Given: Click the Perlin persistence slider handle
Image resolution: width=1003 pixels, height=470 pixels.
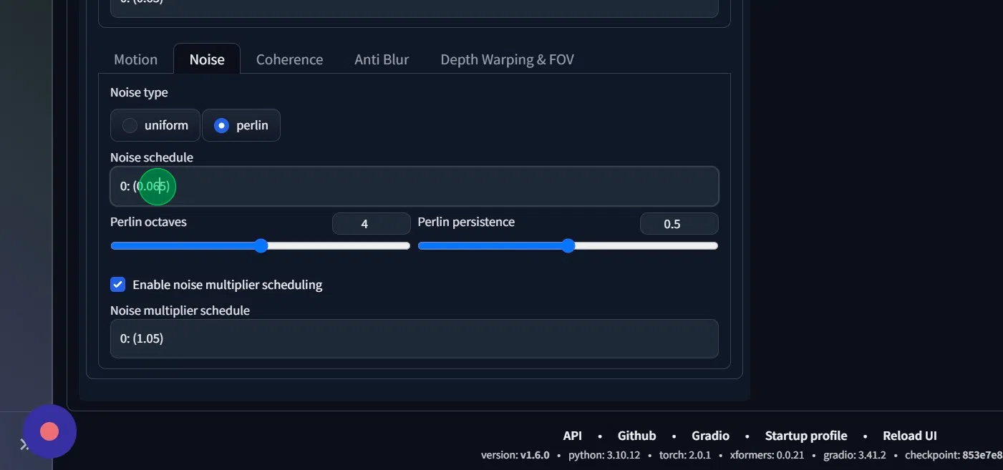Looking at the screenshot, I should pos(568,245).
